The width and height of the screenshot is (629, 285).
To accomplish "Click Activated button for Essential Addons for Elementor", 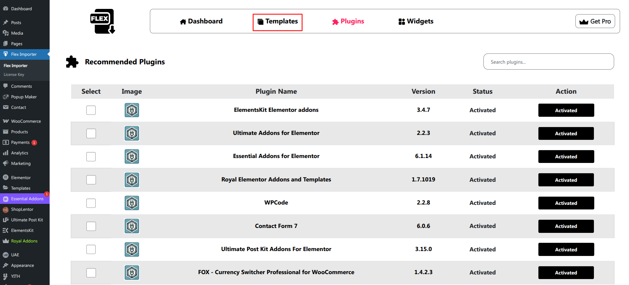I will pos(566,156).
